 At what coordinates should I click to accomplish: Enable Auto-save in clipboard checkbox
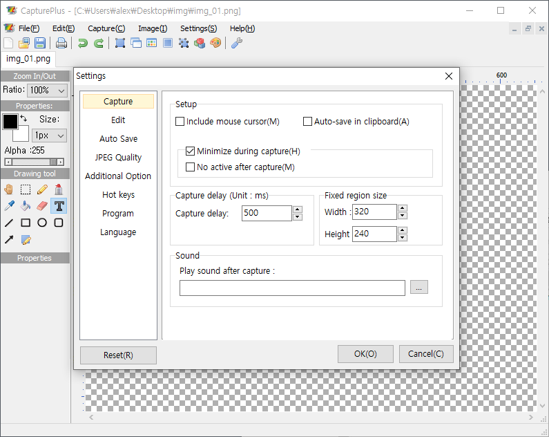point(308,122)
